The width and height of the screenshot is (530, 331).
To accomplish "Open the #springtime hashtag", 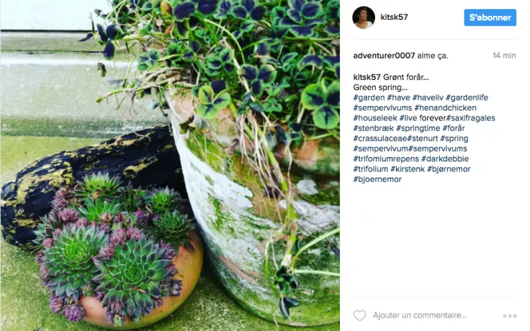I will (x=418, y=128).
